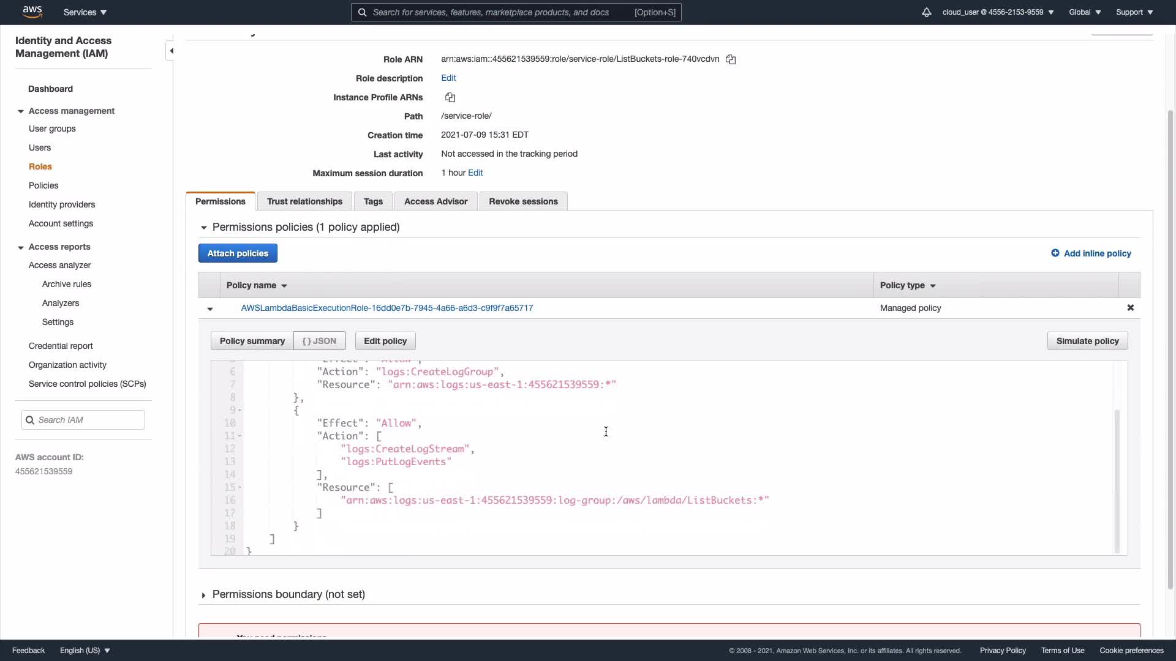Collapse the IAM side navigation panel

[171, 51]
